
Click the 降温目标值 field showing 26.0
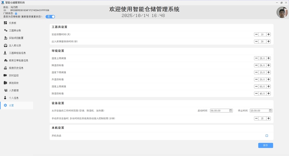coord(262,65)
